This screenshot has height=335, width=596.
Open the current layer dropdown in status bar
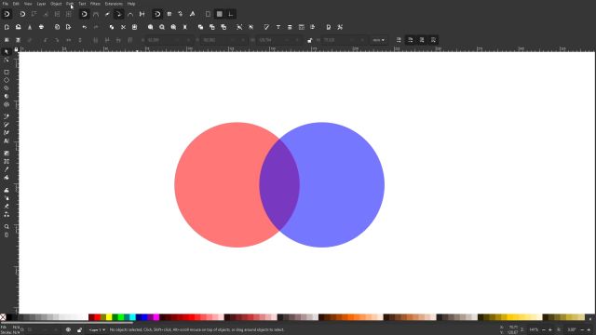pyautogui.click(x=97, y=330)
